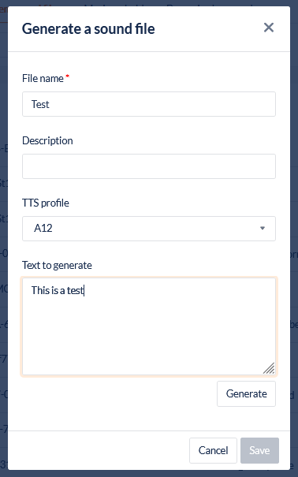The image size is (298, 477).
Task: Select the A12 value text
Action: point(43,228)
